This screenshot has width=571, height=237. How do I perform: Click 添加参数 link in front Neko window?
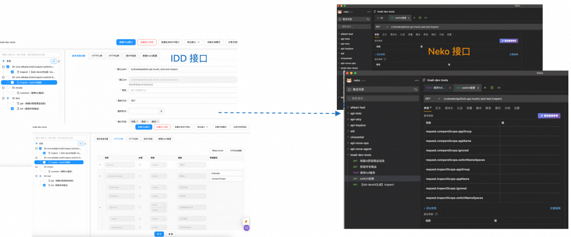click(x=430, y=208)
